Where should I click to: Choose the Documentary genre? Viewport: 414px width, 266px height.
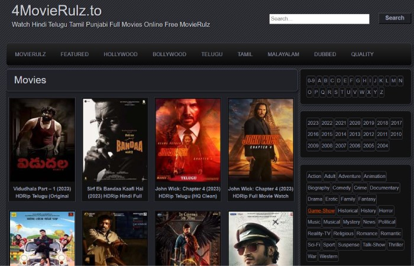coord(384,188)
